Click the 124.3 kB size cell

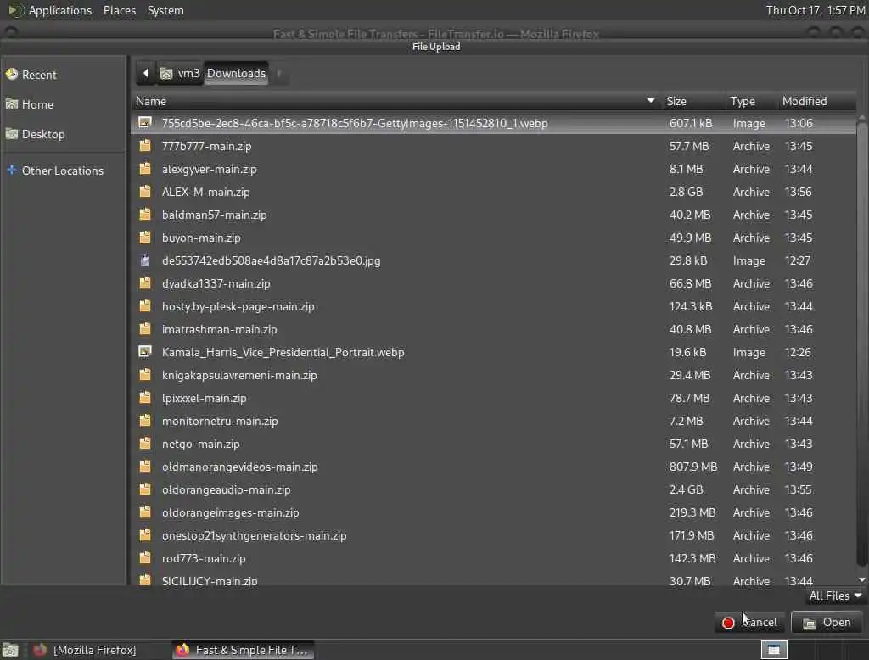[x=691, y=306]
